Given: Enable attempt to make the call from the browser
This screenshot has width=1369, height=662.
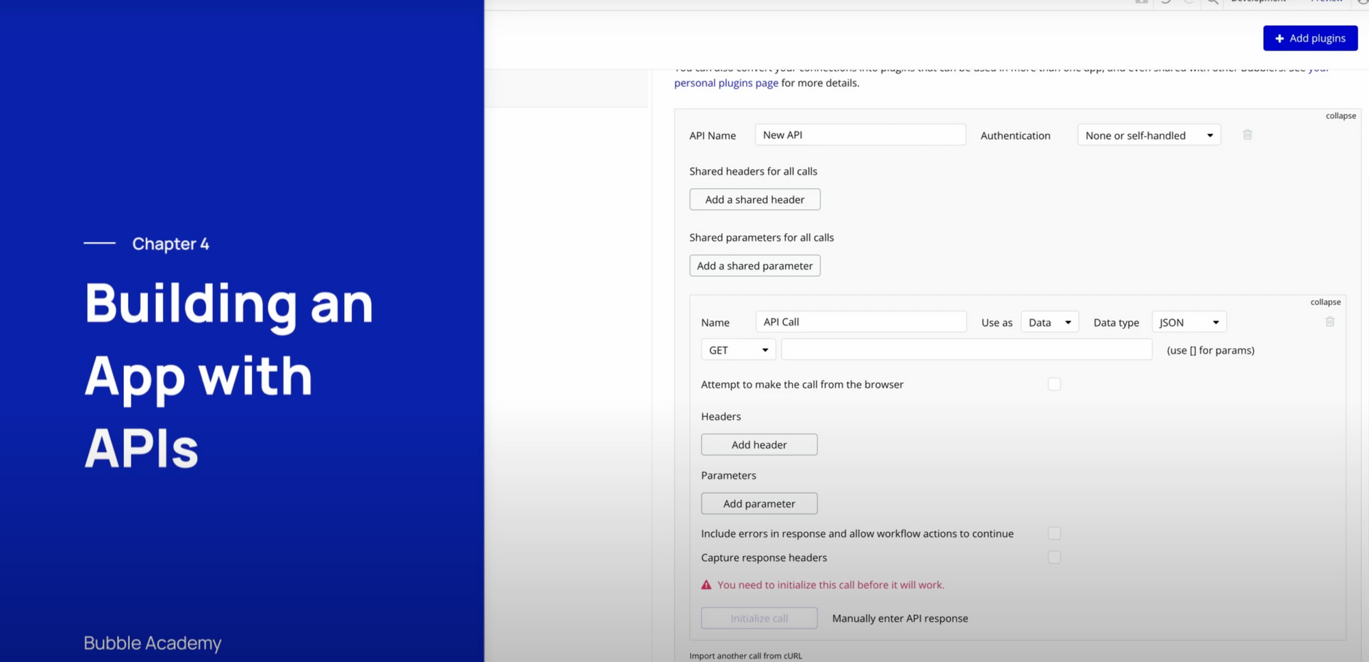Looking at the screenshot, I should tap(1054, 384).
